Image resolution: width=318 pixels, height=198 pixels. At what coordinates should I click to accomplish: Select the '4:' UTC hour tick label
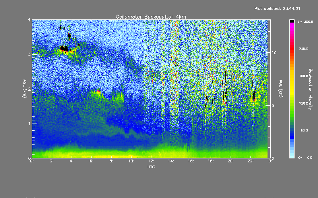(72, 161)
